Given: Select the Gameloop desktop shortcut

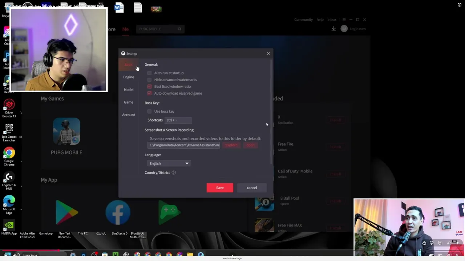Looking at the screenshot, I should click(46, 233).
